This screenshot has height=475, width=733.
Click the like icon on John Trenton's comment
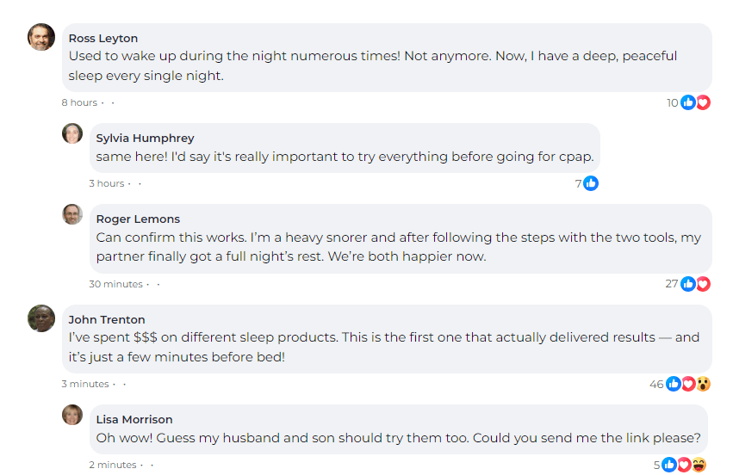tap(674, 384)
